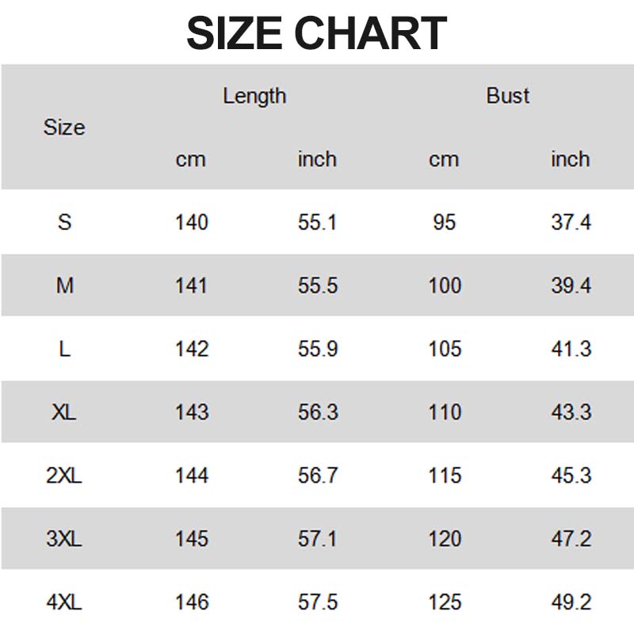
Task: Click the SIZE CHART title
Action: click(317, 33)
